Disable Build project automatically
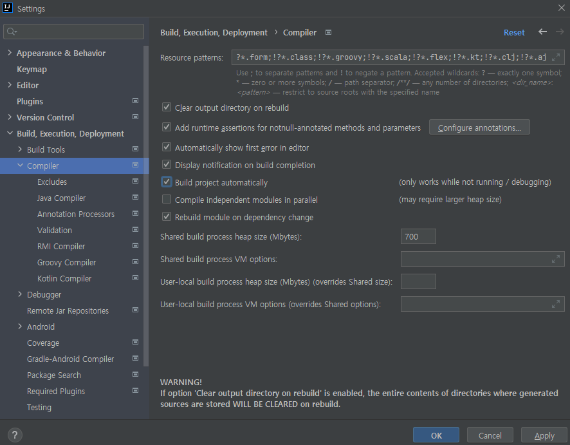Viewport: 570px width, 445px height. pos(166,182)
